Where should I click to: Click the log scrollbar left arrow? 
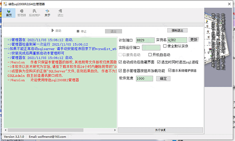[x=6, y=130]
